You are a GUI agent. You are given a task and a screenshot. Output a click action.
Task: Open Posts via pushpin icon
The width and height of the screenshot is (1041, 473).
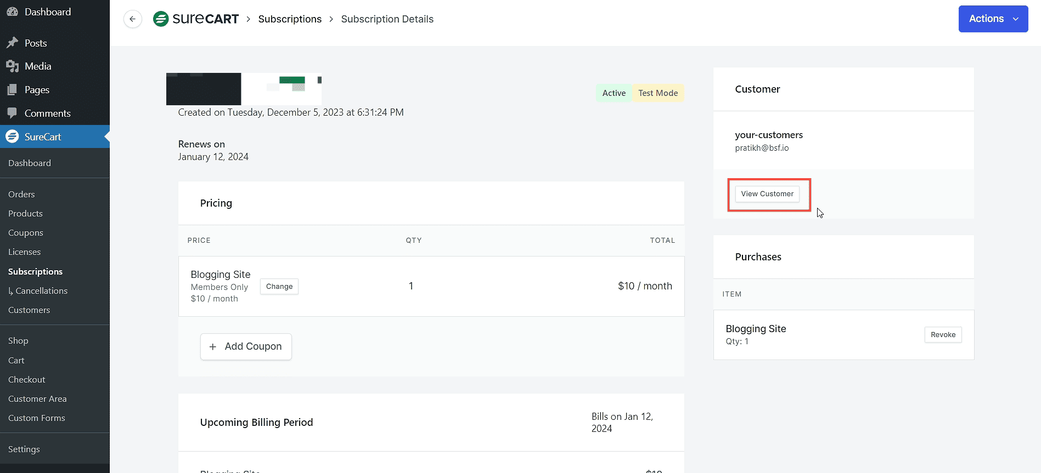click(x=12, y=43)
